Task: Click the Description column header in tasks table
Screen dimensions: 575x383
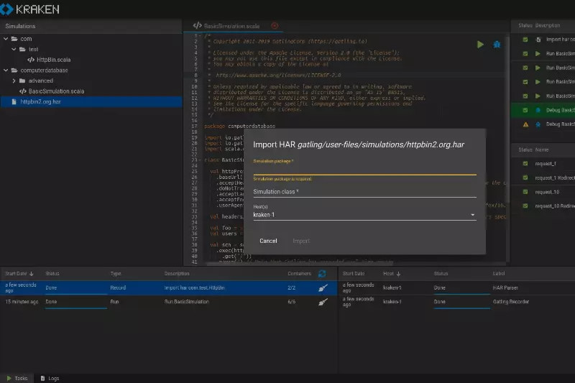Action: [x=177, y=274]
